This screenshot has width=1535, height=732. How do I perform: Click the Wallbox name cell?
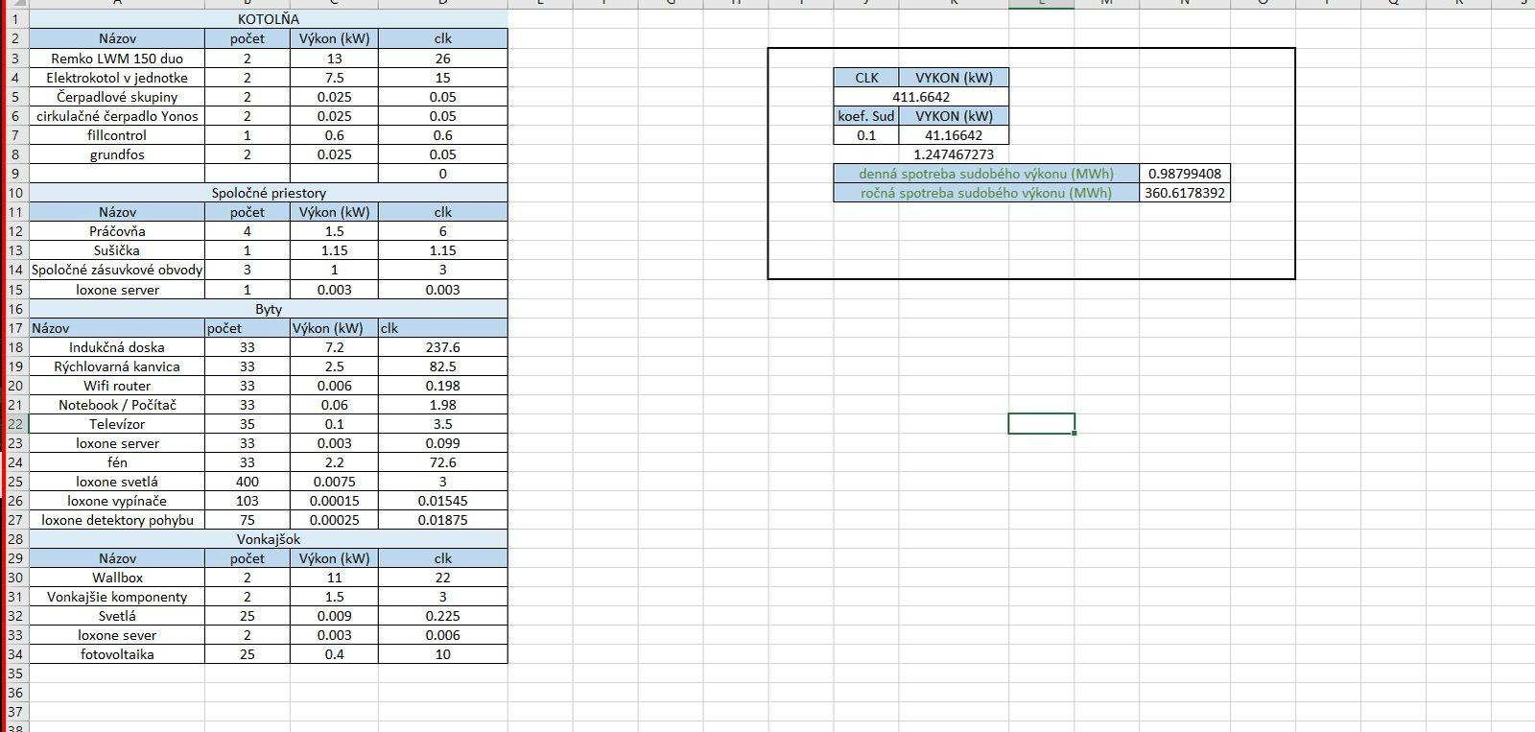117,578
